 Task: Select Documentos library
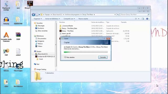click(x=41, y=38)
